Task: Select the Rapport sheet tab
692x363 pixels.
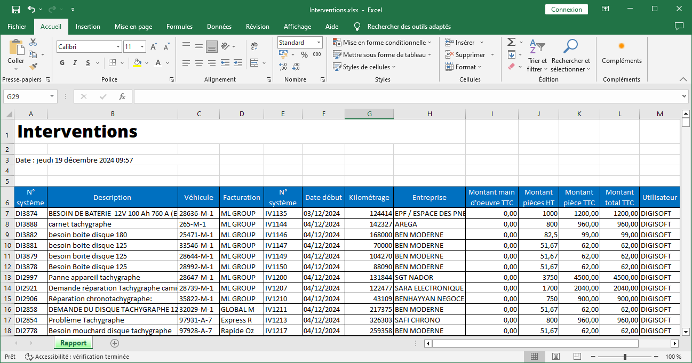Action: [x=73, y=343]
